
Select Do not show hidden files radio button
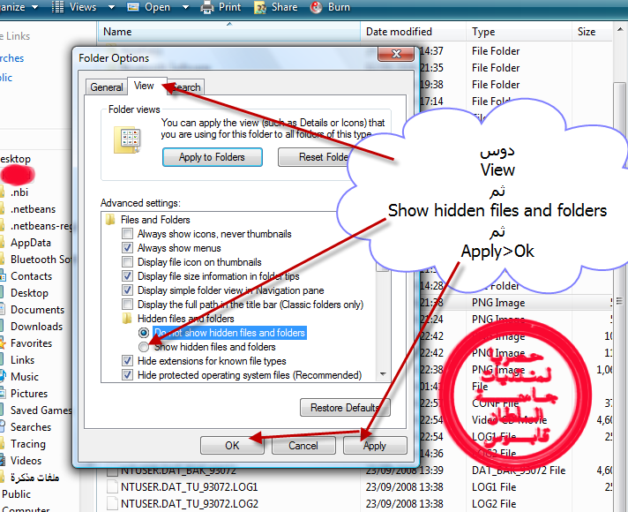click(144, 333)
